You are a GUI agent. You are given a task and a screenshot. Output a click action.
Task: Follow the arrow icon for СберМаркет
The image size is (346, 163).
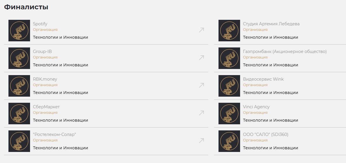tap(201, 113)
